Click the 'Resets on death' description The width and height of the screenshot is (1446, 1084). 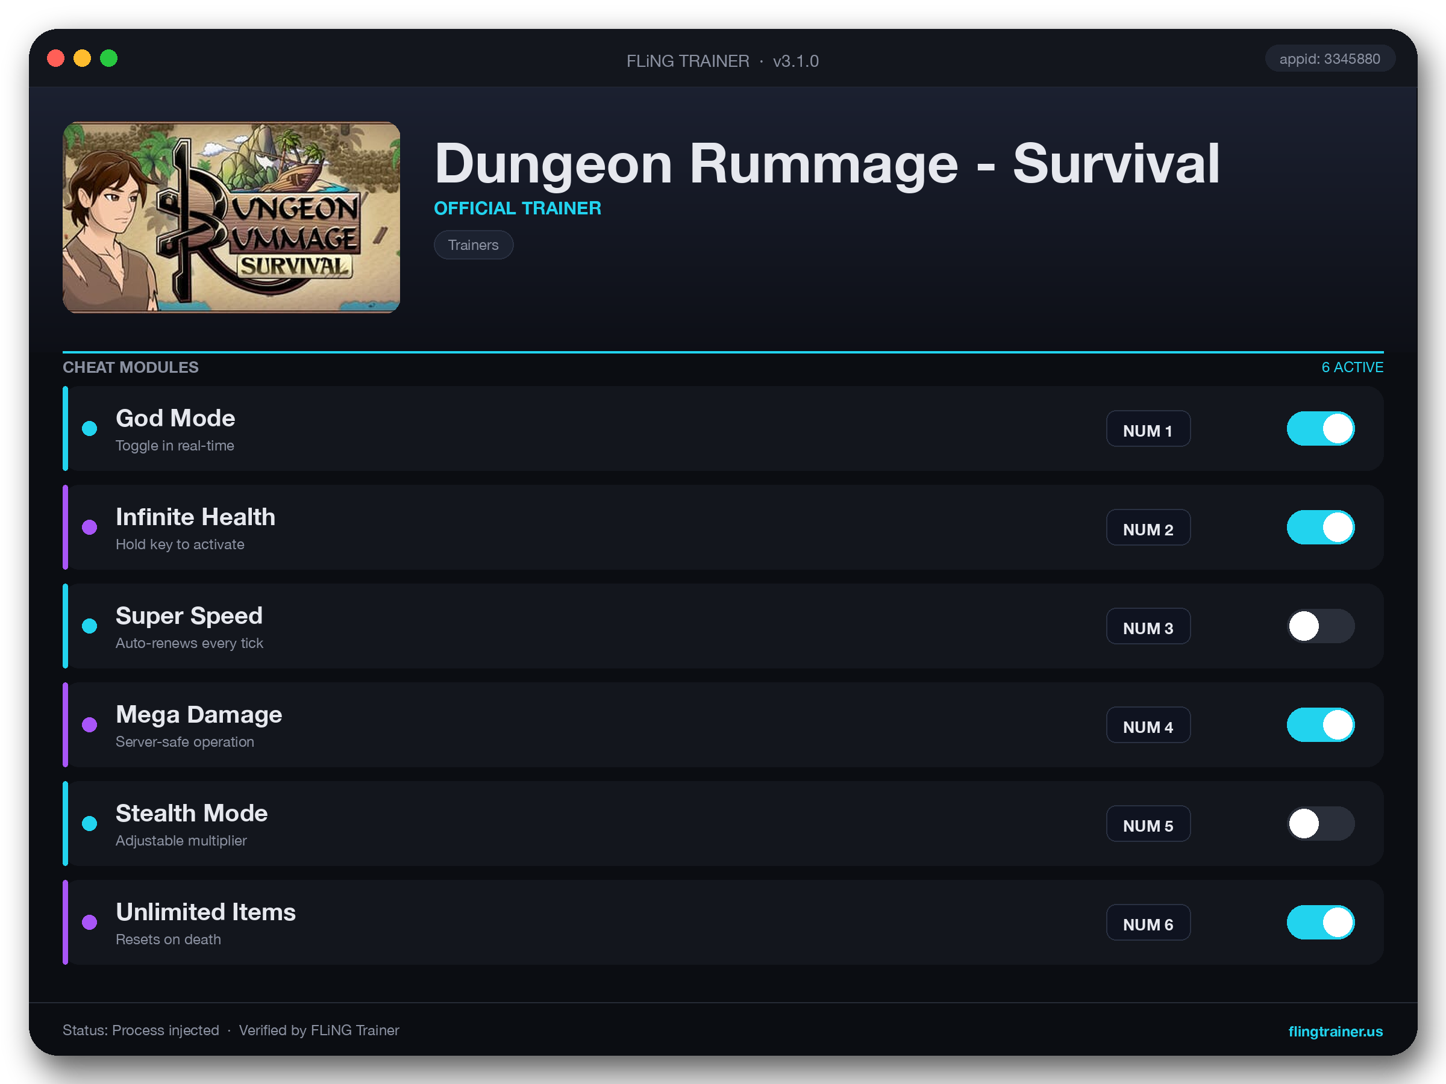168,939
